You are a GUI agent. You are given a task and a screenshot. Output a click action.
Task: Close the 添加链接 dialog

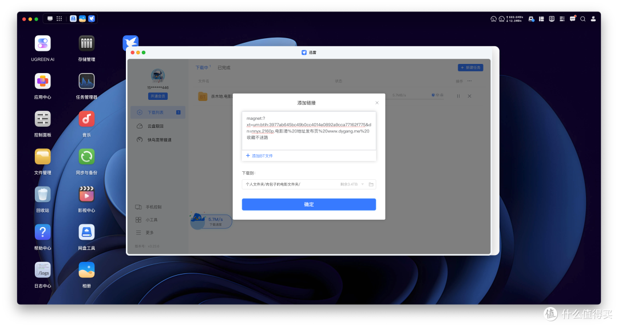click(x=377, y=103)
